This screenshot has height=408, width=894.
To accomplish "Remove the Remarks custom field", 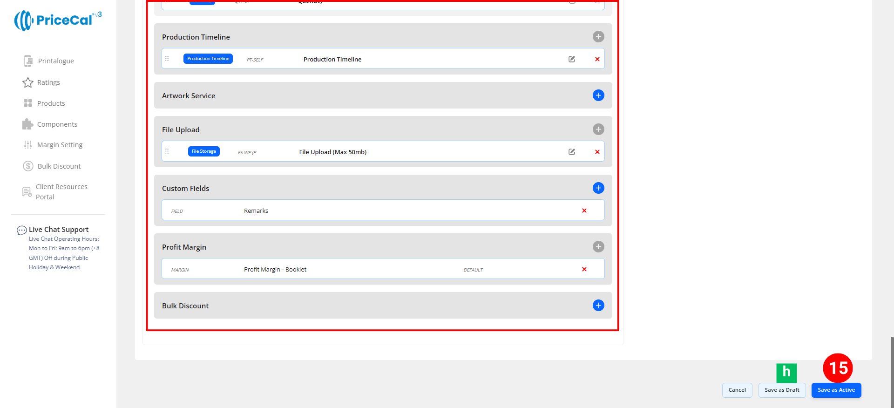I will (584, 211).
